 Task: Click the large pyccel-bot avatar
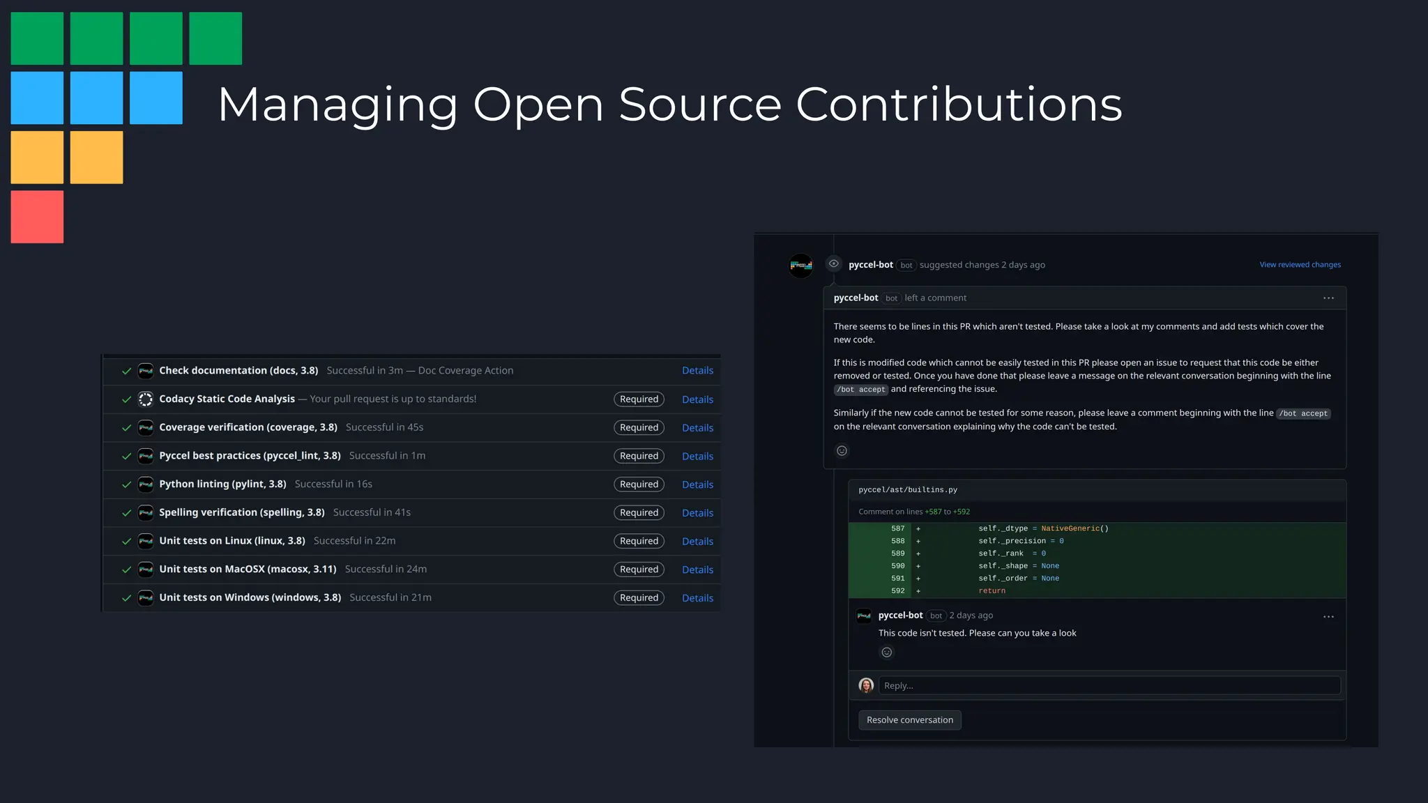[800, 266]
